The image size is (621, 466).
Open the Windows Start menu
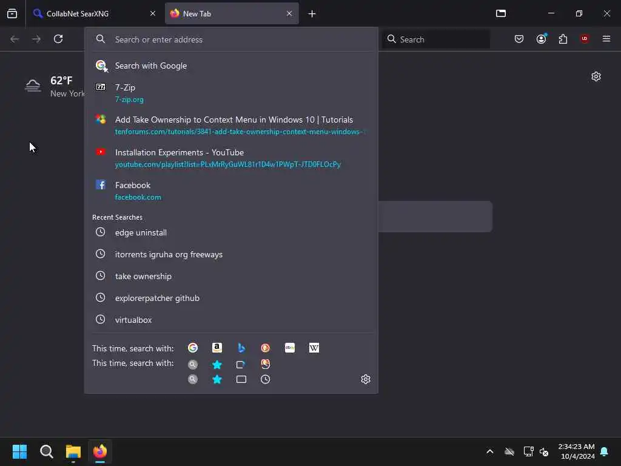20,451
